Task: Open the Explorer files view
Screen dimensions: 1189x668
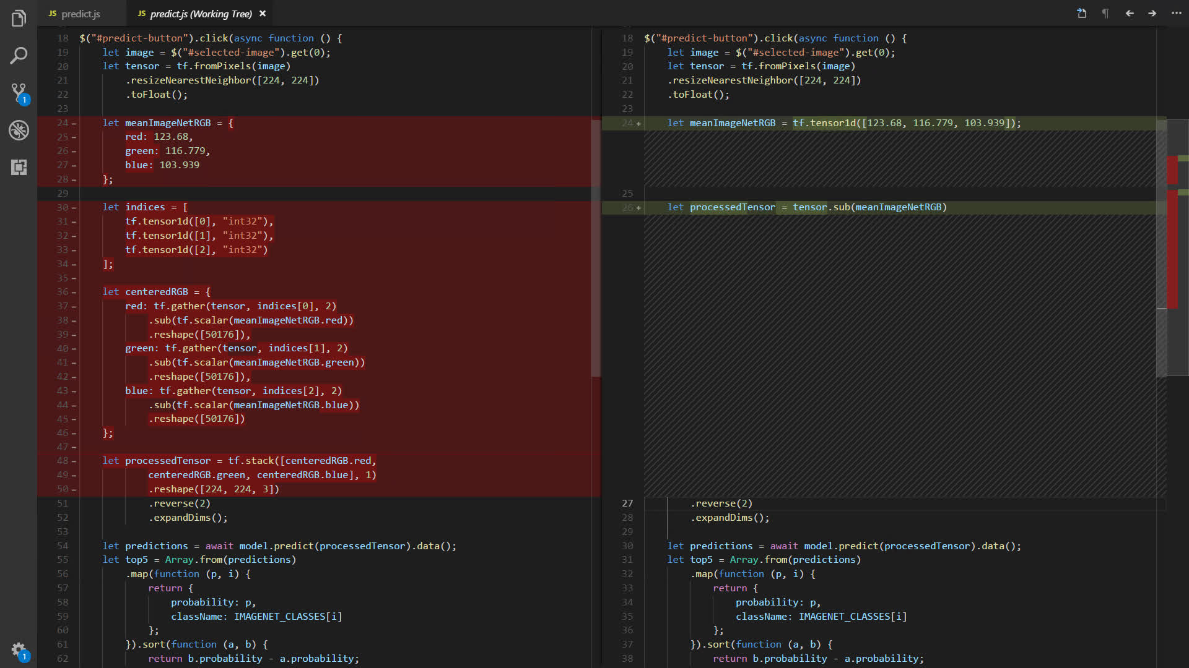Action: (19, 19)
